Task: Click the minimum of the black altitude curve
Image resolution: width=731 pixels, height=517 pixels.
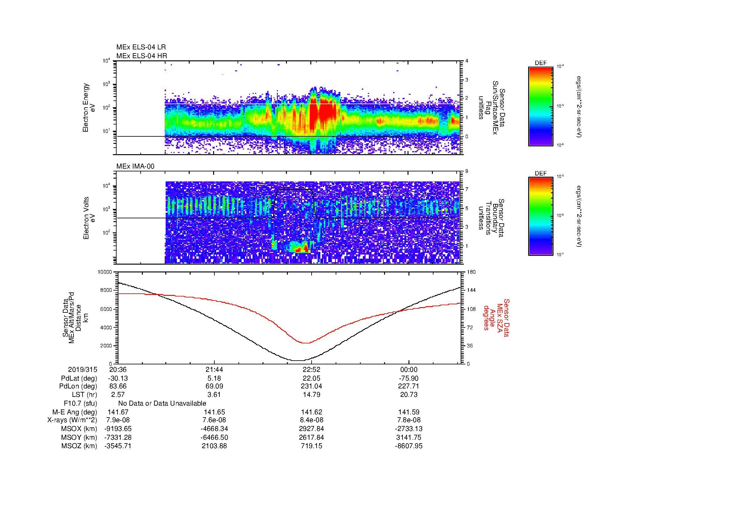Action: pyautogui.click(x=298, y=360)
